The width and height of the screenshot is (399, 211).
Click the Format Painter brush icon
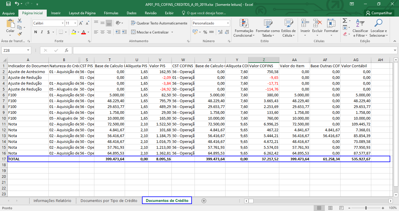pyautogui.click(x=20, y=34)
